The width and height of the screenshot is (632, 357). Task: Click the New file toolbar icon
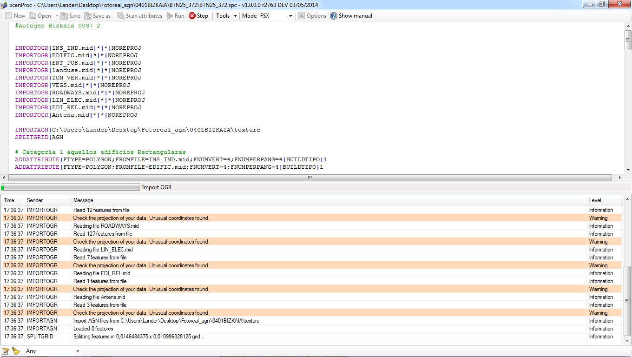coord(9,16)
